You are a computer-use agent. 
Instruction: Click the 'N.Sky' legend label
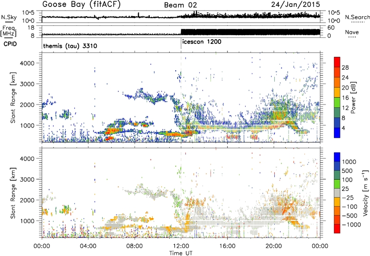click(9, 17)
